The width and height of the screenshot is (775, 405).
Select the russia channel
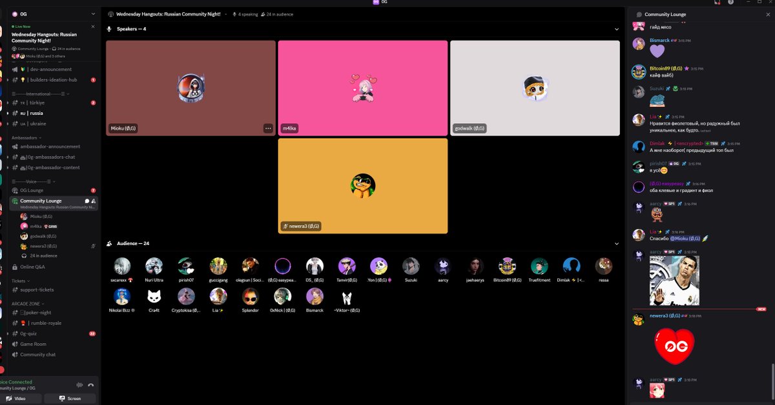coord(54,113)
